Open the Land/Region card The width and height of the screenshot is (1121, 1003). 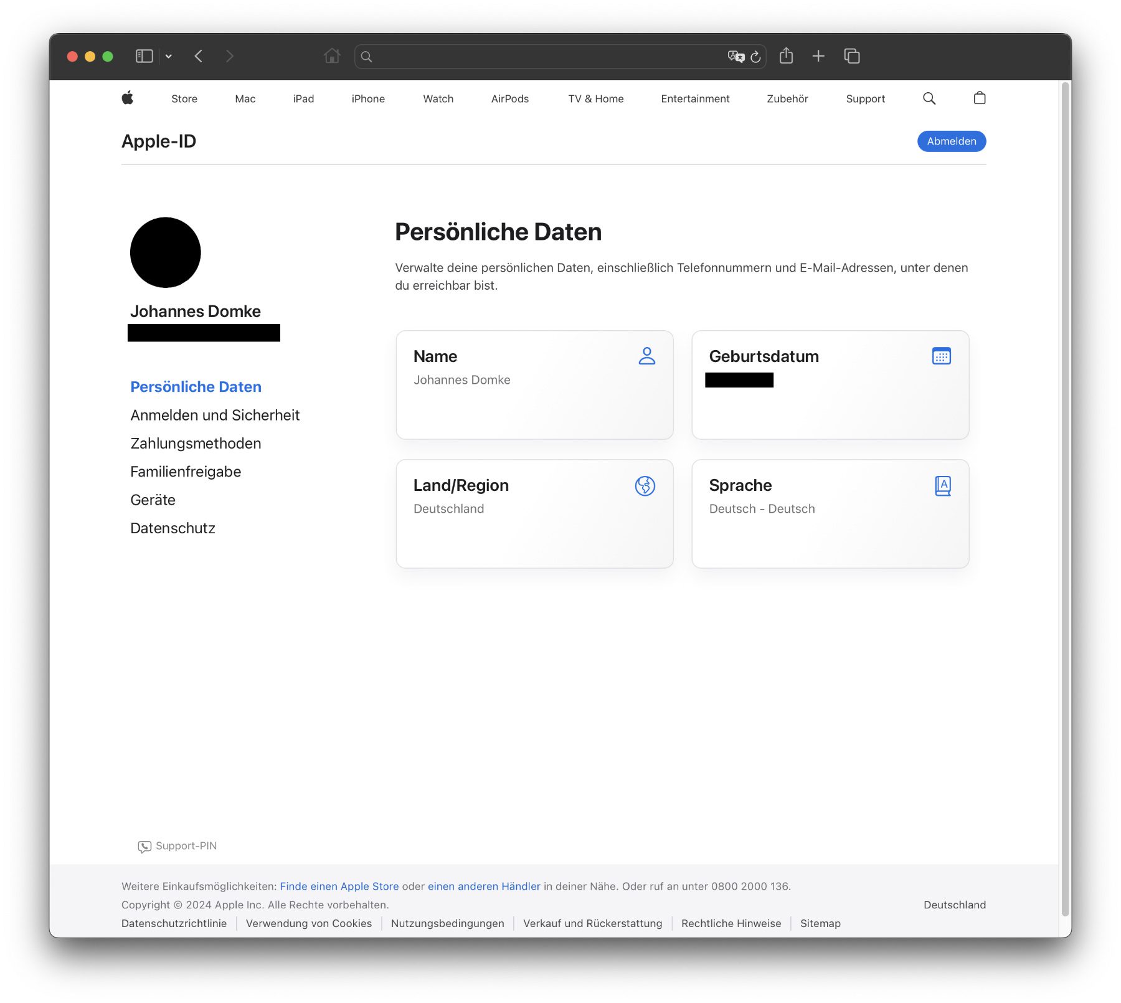pyautogui.click(x=534, y=513)
